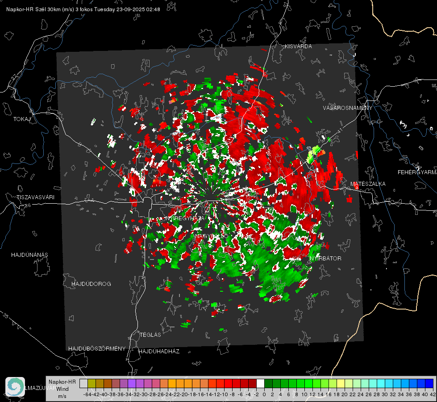The image size is (437, 402).
Task: Click the -10 value on the legend scale
Action: tap(224, 394)
